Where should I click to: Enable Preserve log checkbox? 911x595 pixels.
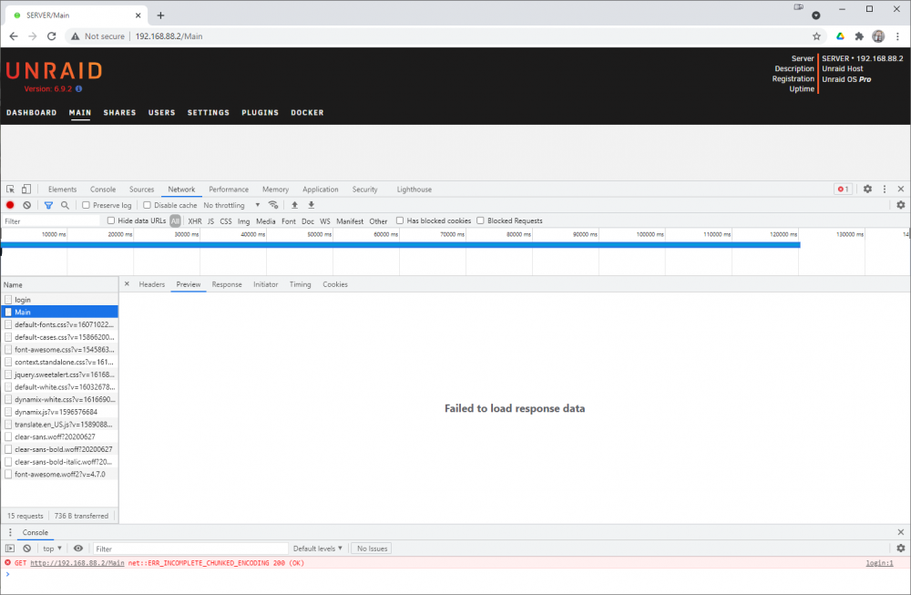pyautogui.click(x=86, y=205)
